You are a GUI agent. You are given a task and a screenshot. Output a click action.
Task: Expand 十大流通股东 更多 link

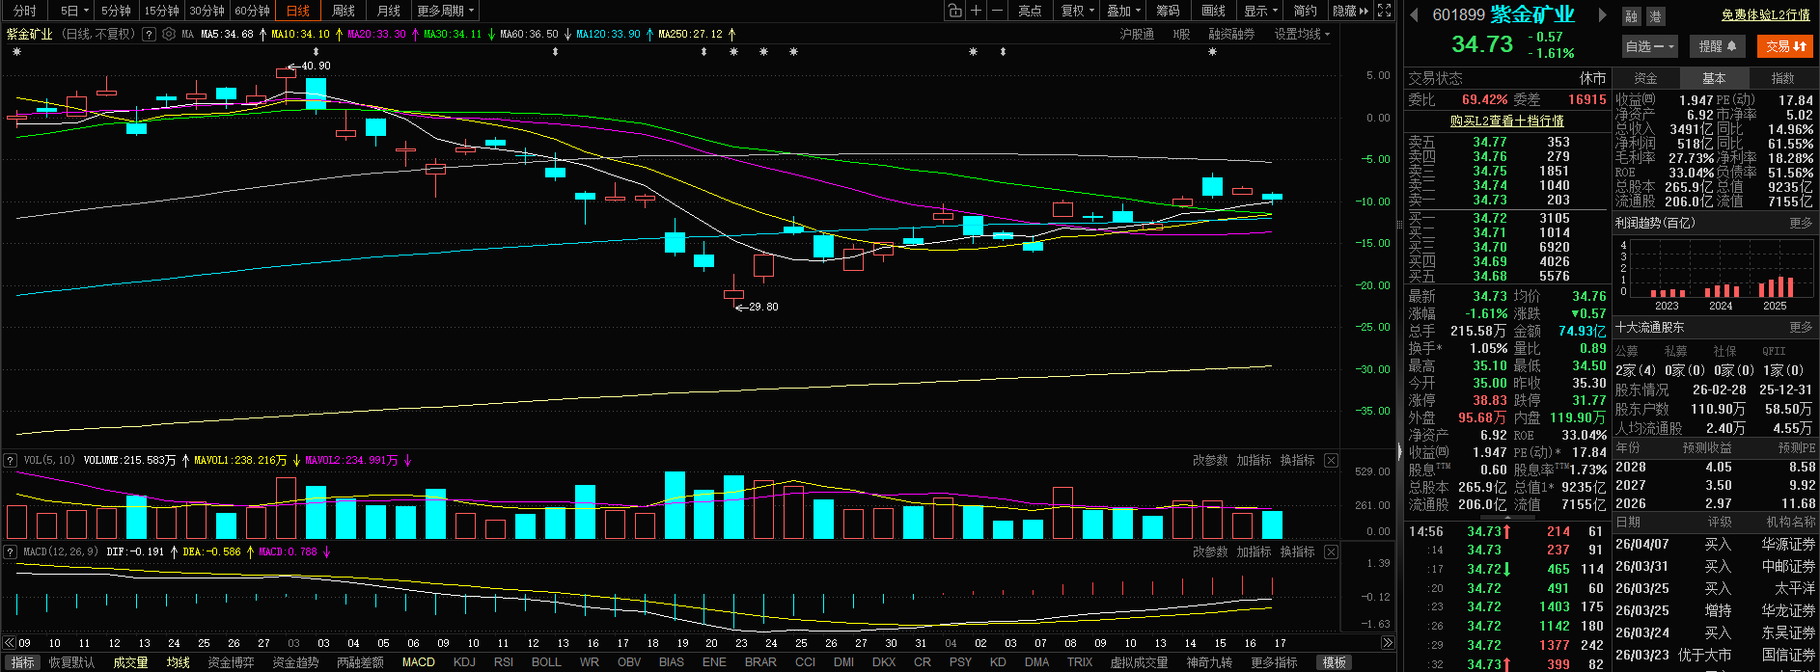pyautogui.click(x=1801, y=328)
